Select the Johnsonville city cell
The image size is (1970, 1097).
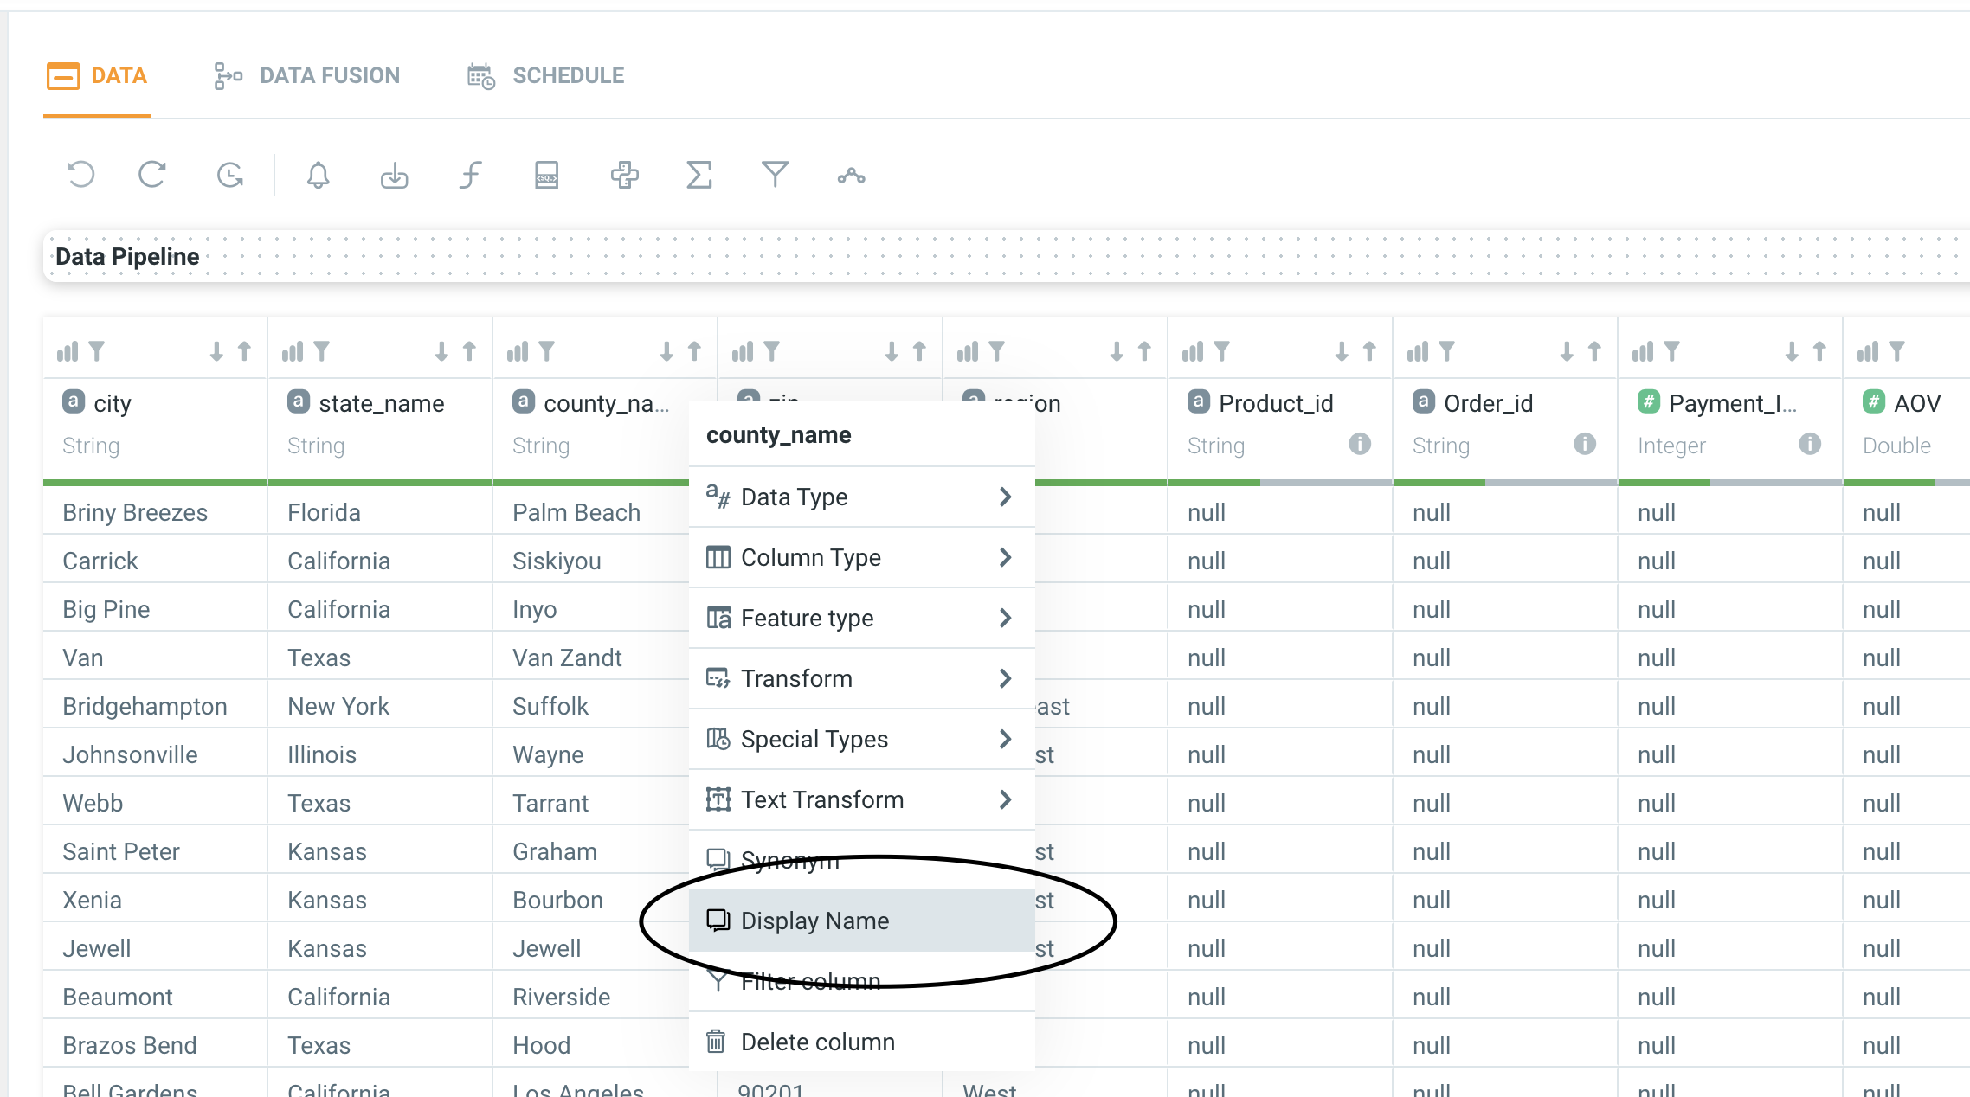tap(155, 754)
